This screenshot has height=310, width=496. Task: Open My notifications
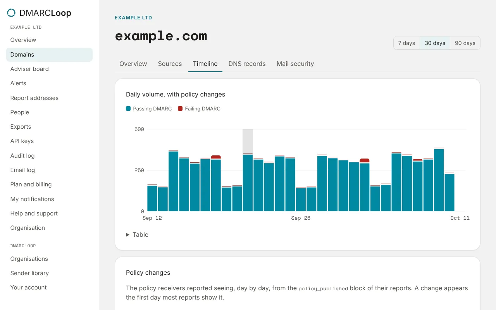(49, 199)
